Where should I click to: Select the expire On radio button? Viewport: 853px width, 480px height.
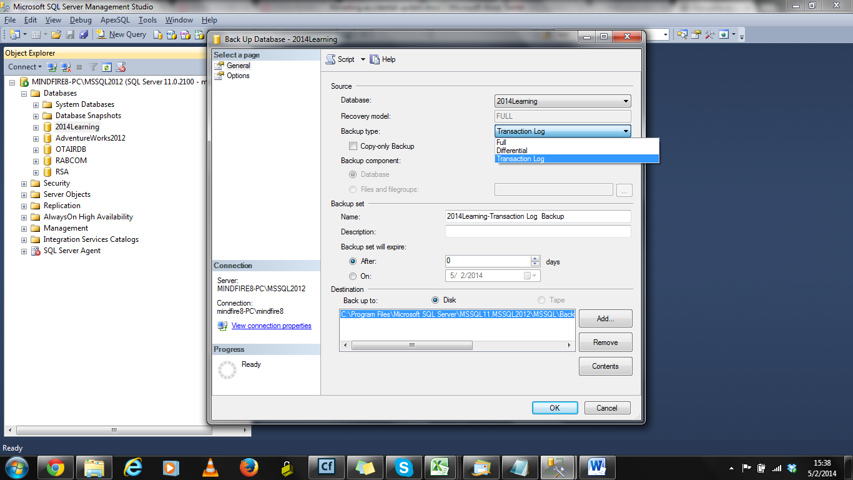353,276
